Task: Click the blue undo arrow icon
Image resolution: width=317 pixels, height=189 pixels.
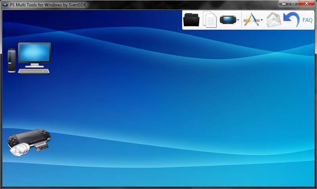Action: pos(291,19)
